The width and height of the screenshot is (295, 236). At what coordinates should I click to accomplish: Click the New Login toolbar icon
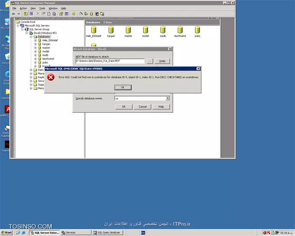click(97, 14)
